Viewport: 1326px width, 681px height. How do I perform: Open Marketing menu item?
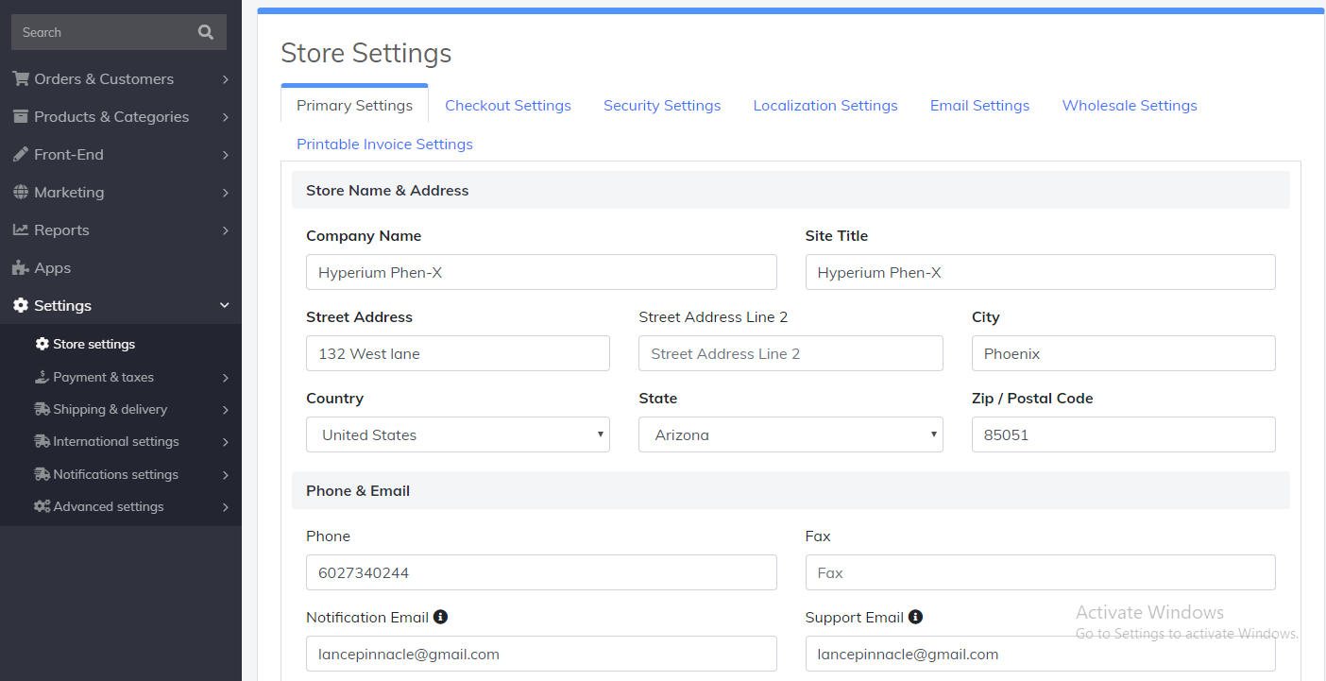[x=121, y=192]
